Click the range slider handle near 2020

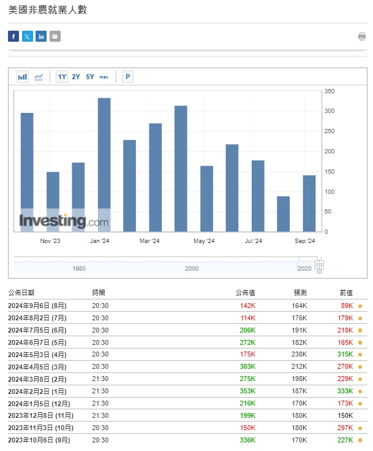pyautogui.click(x=318, y=266)
